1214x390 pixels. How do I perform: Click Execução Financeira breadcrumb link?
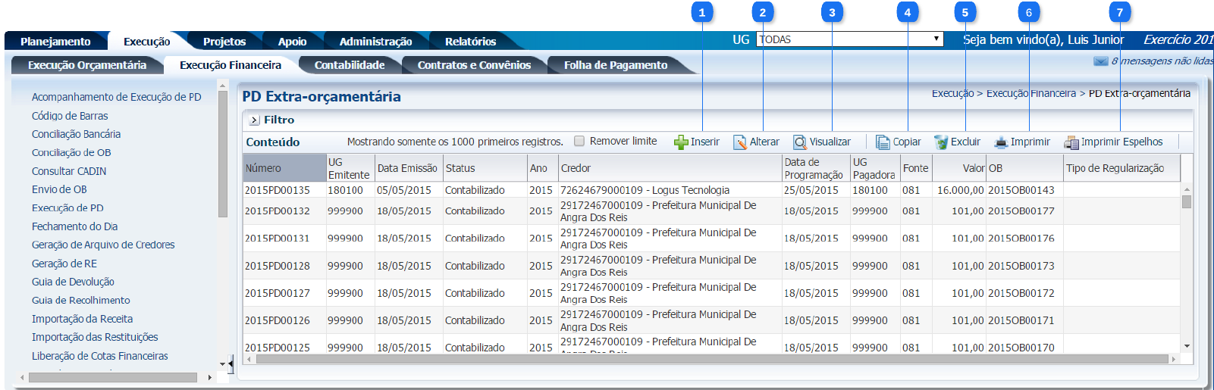coord(1030,94)
